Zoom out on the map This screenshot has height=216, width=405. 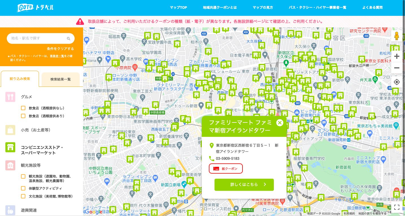point(397,68)
